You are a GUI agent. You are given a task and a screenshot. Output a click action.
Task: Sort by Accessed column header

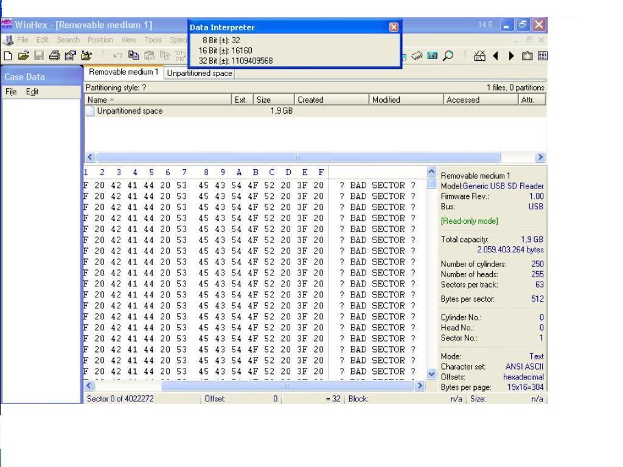pyautogui.click(x=481, y=100)
